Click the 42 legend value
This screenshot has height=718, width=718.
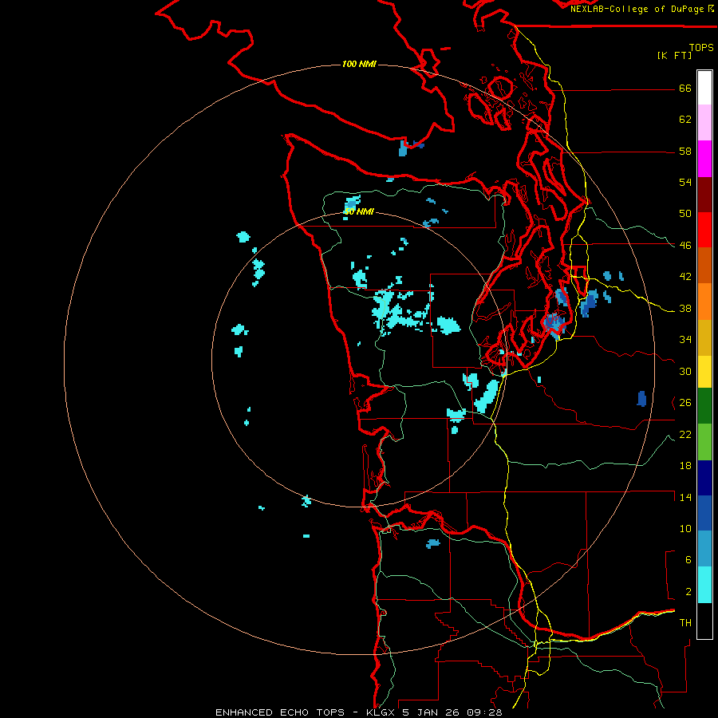pos(685,276)
